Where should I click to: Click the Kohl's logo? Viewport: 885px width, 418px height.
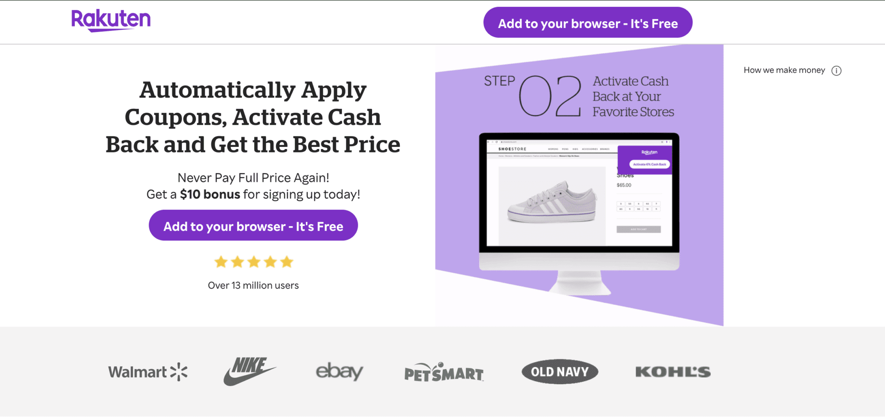673,372
